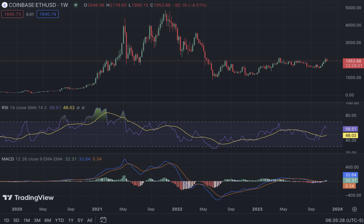Image resolution: width=364 pixels, height=224 pixels.
Task: Click MACD legend value 32.31
Action: 71,159
